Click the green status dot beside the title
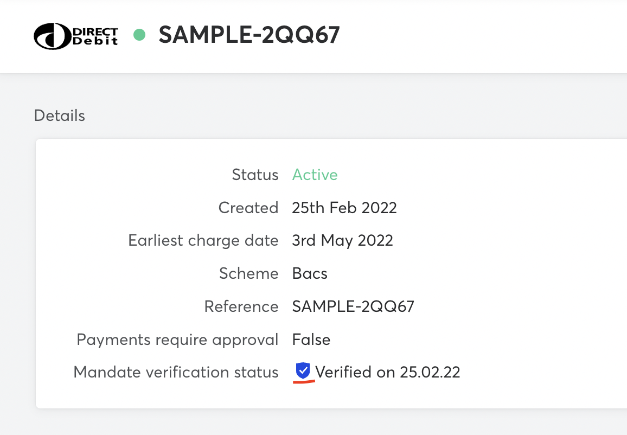 (x=140, y=35)
